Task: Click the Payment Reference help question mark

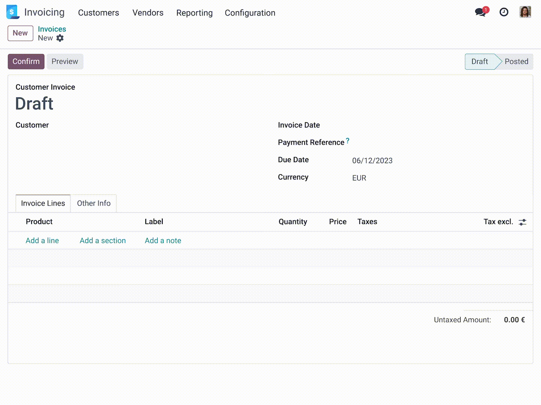Action: coord(348,141)
